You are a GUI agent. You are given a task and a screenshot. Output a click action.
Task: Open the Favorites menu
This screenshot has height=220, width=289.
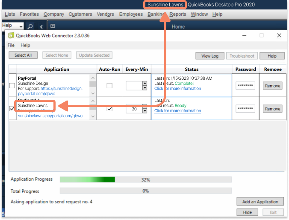(29, 14)
